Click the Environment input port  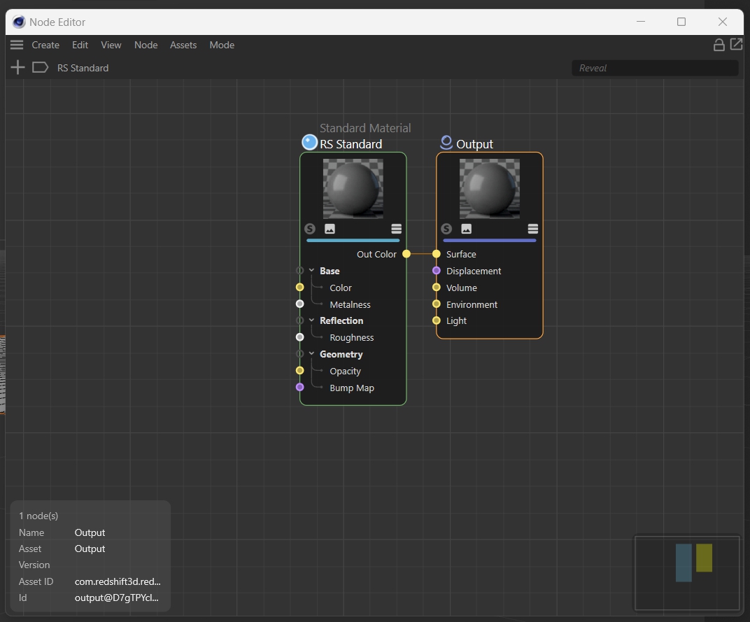[437, 304]
